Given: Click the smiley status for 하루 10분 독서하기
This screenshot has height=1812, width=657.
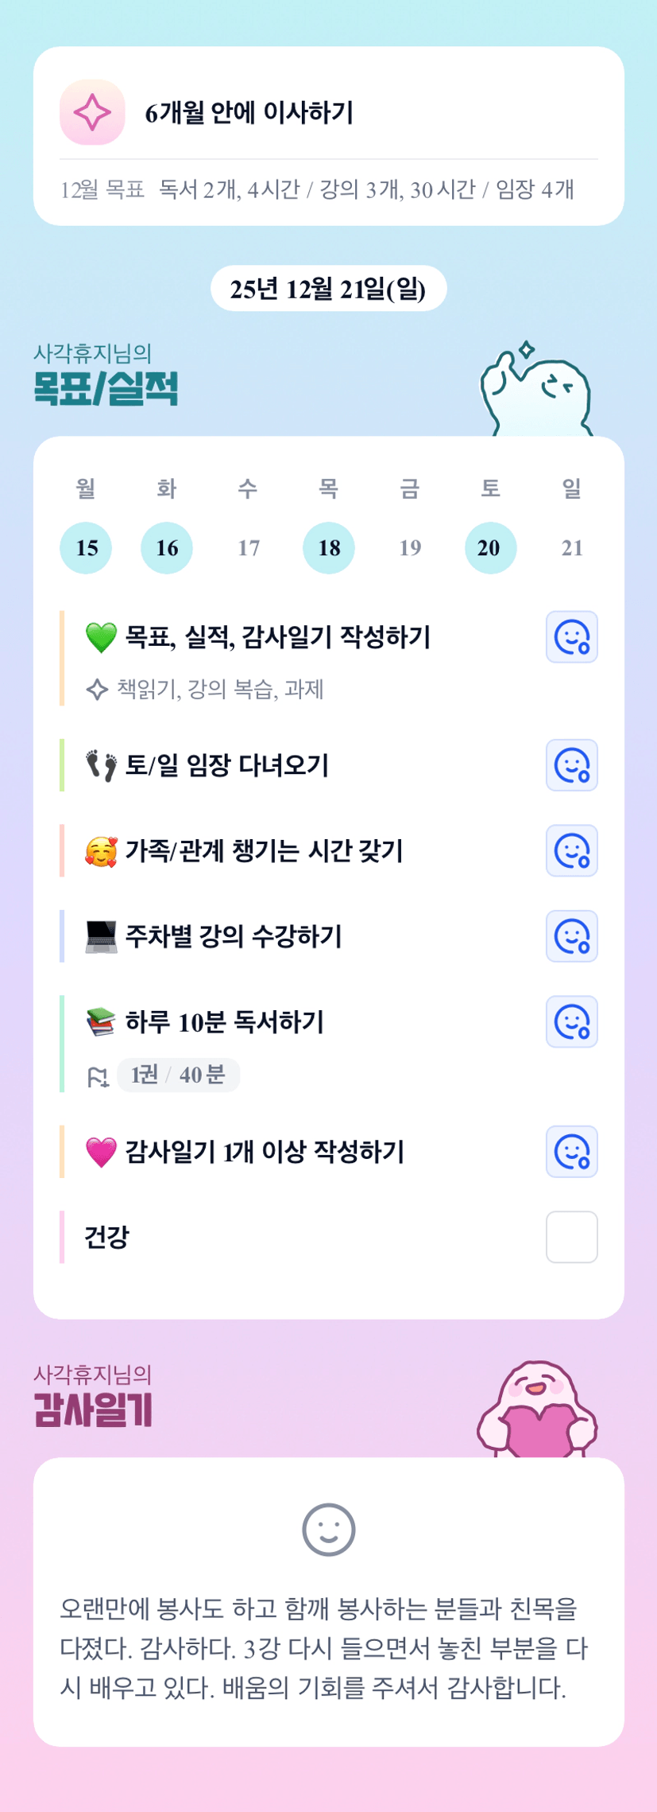Looking at the screenshot, I should click(x=571, y=1021).
